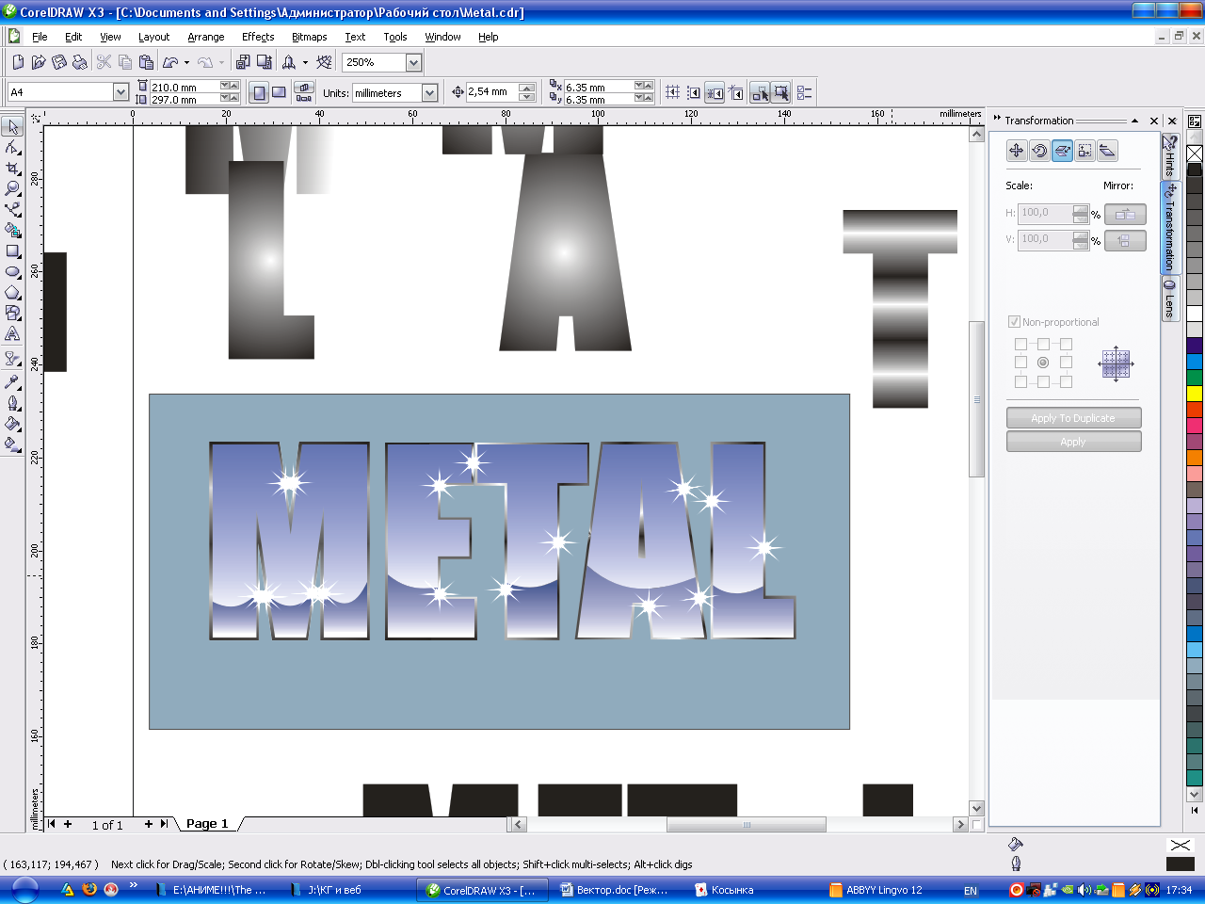Open the Page 1 tab

pyautogui.click(x=207, y=824)
